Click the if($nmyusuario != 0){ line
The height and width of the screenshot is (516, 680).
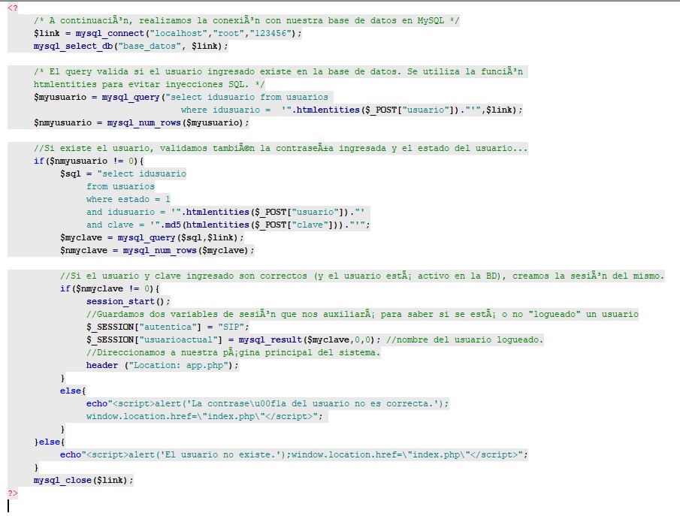pyautogui.click(x=89, y=161)
